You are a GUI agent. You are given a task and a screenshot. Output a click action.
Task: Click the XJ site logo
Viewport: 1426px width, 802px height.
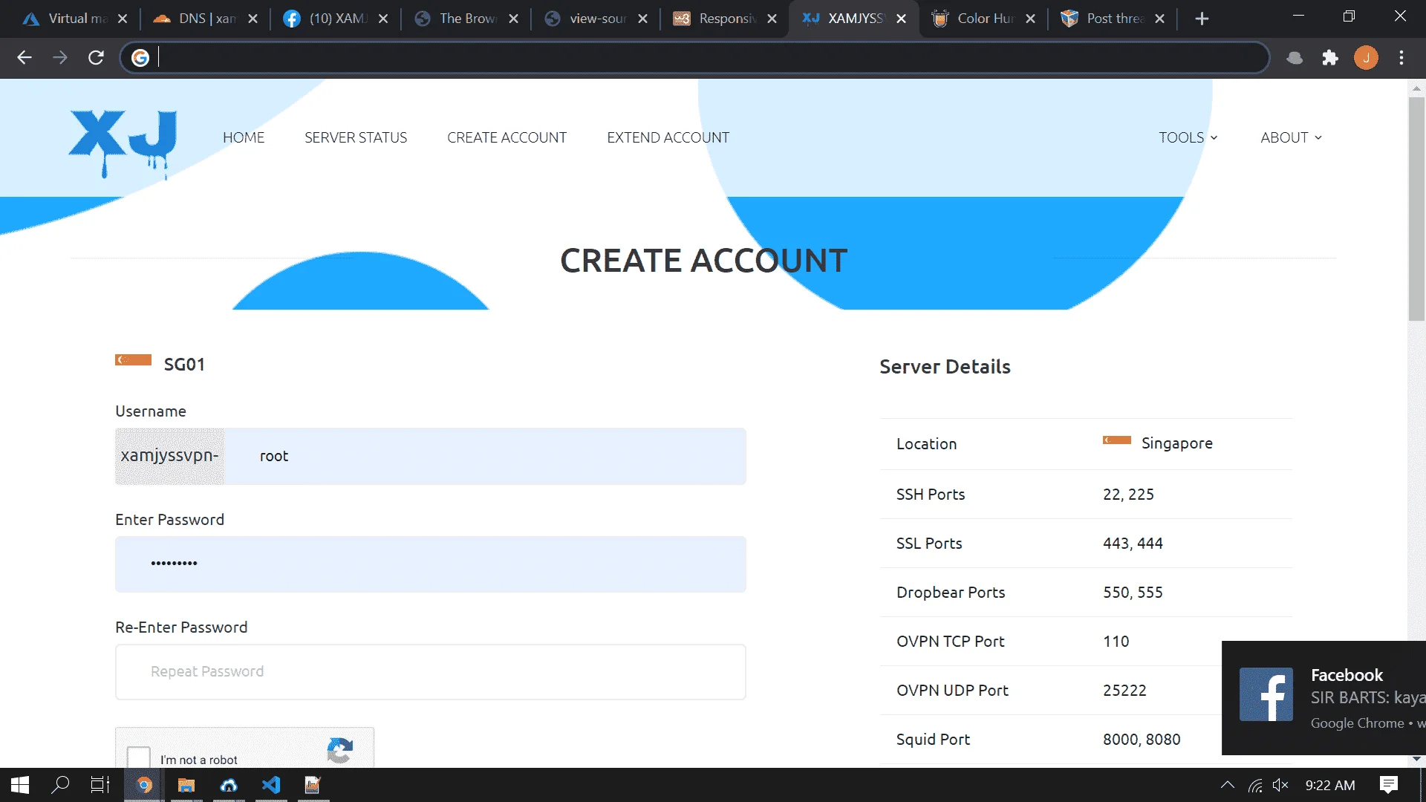[123, 143]
